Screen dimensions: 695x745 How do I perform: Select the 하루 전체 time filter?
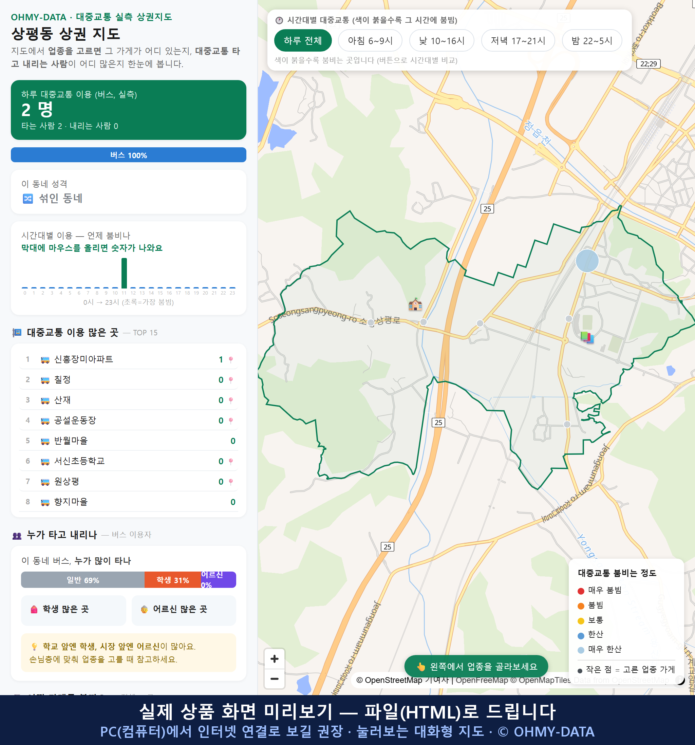point(303,40)
